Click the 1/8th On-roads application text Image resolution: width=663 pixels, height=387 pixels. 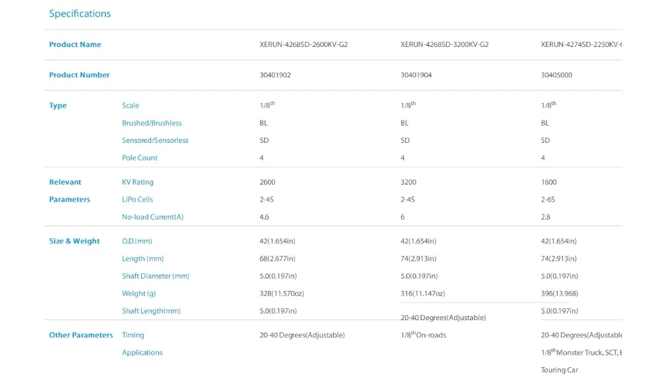coord(423,335)
